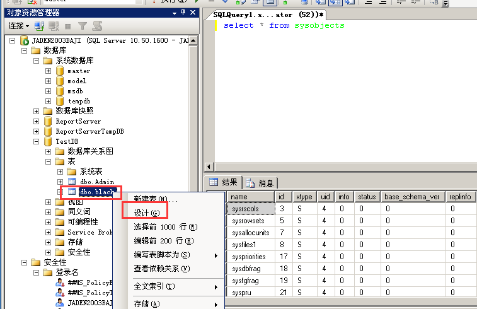Collapse the 数据库 node

point(25,50)
